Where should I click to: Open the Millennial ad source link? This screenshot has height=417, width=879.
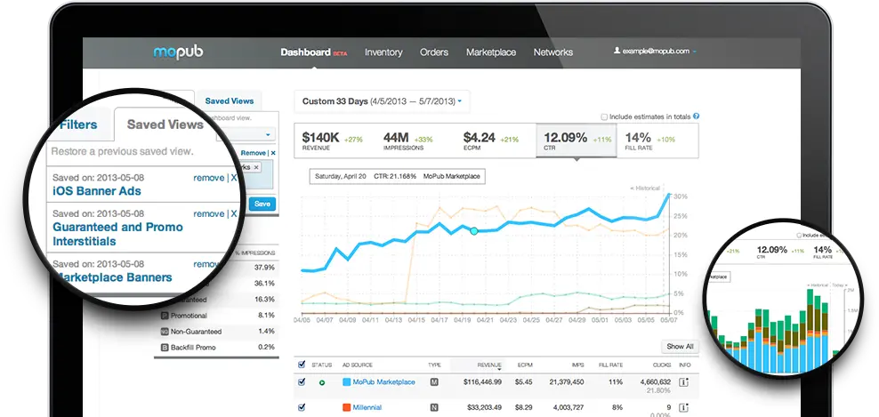[x=367, y=407]
